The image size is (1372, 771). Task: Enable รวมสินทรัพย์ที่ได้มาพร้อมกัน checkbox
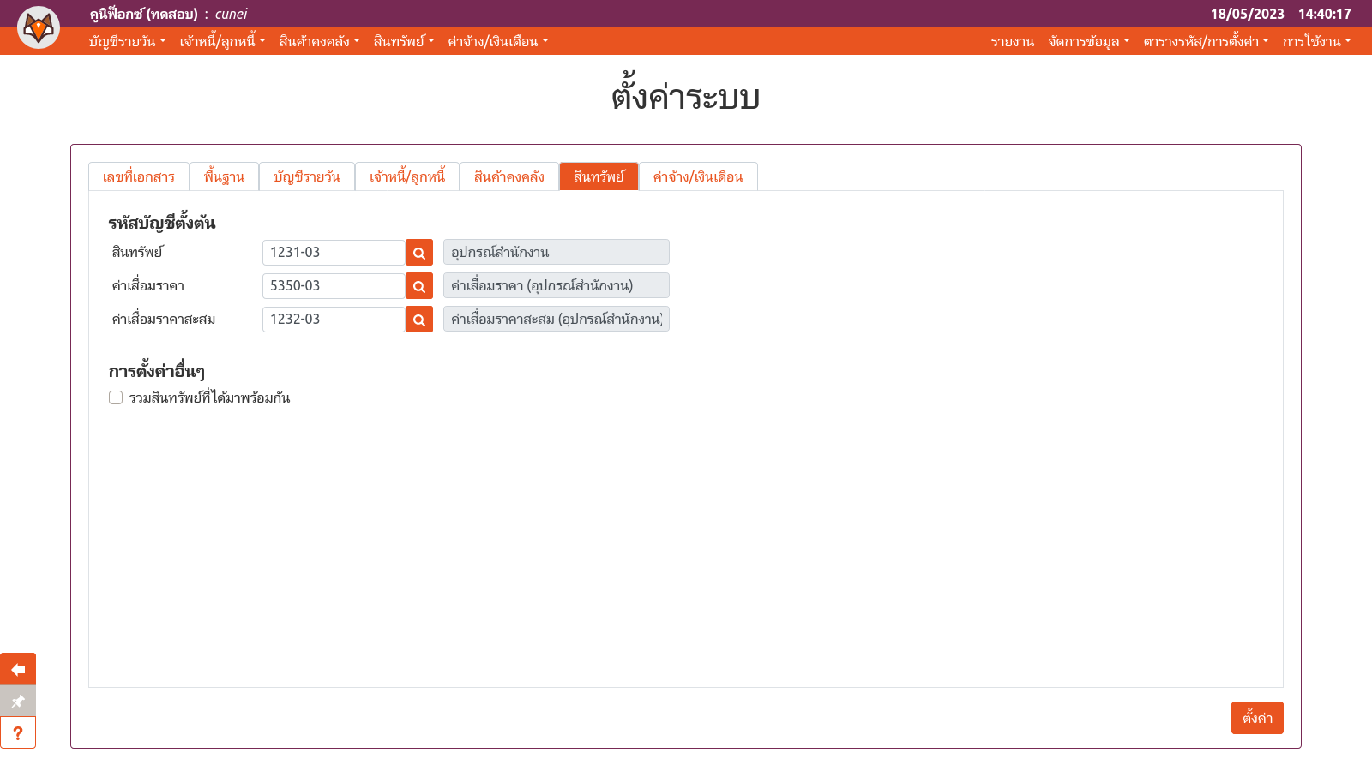(x=116, y=397)
